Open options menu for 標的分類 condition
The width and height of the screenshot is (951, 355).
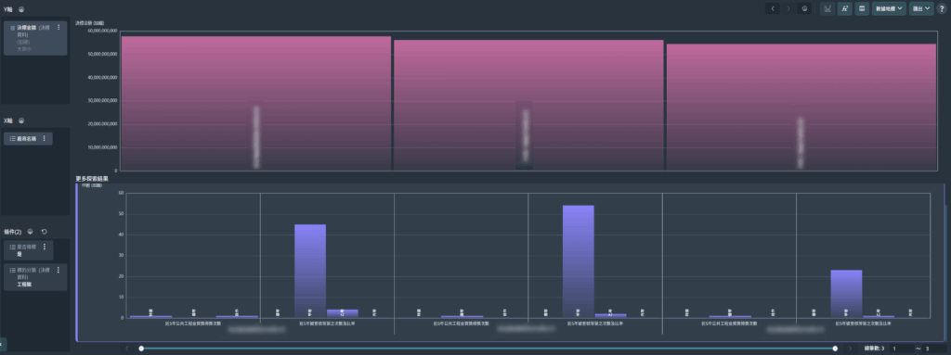pos(59,270)
